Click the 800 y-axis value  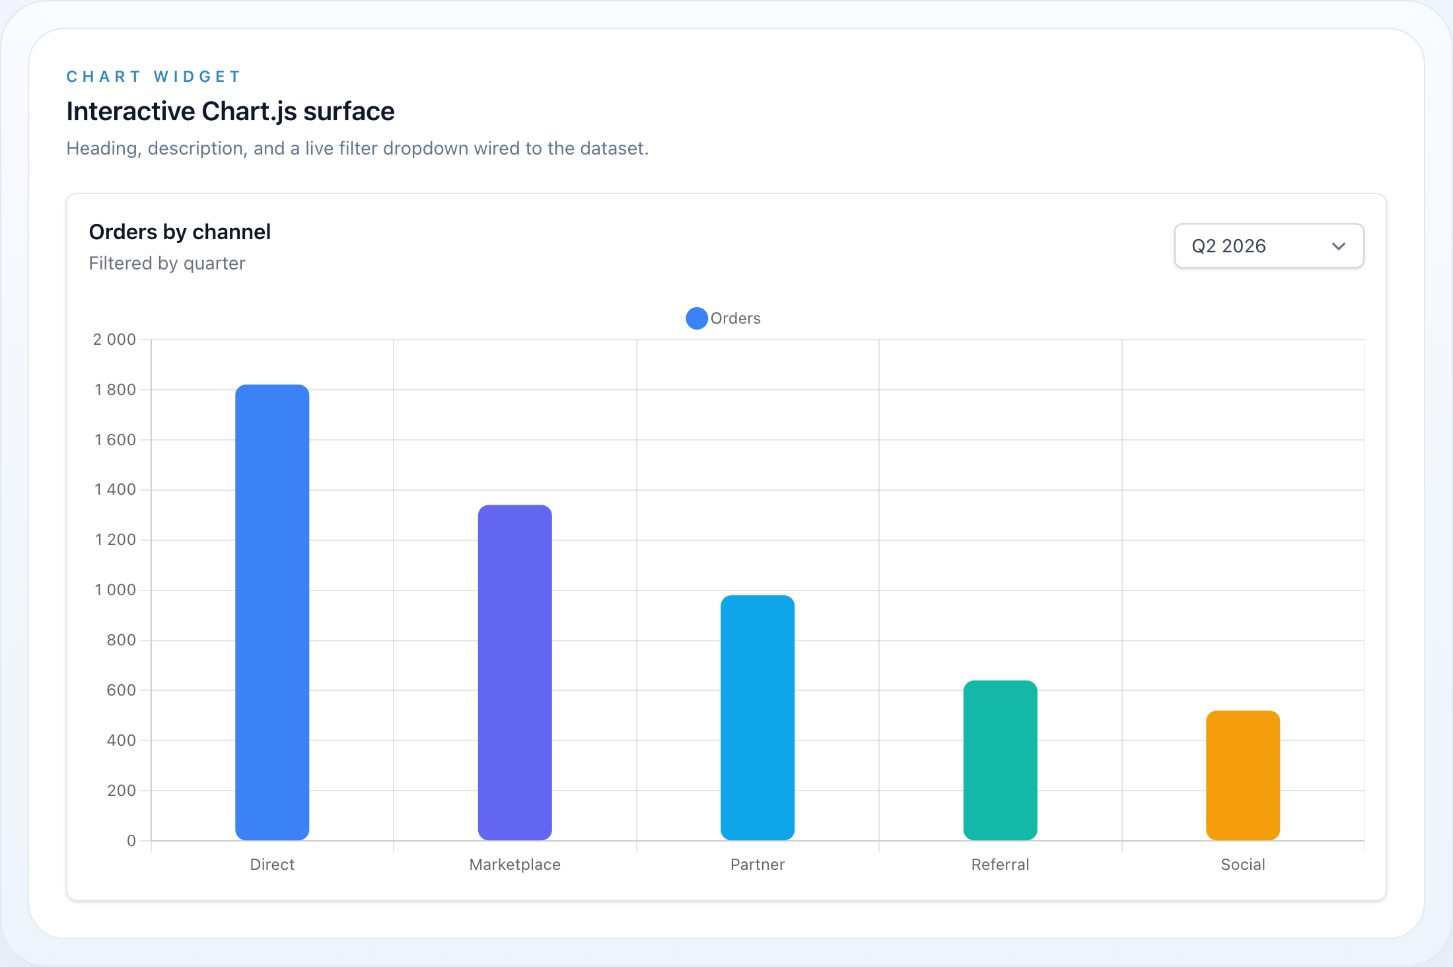point(122,640)
